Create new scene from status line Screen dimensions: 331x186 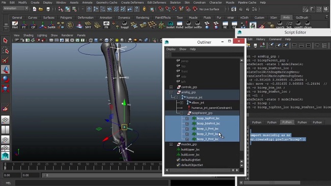(x=35, y=9)
